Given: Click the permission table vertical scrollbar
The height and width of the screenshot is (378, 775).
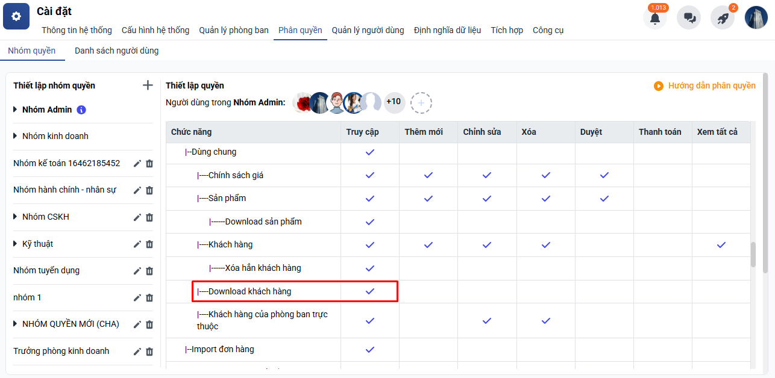Looking at the screenshot, I should (x=753, y=255).
